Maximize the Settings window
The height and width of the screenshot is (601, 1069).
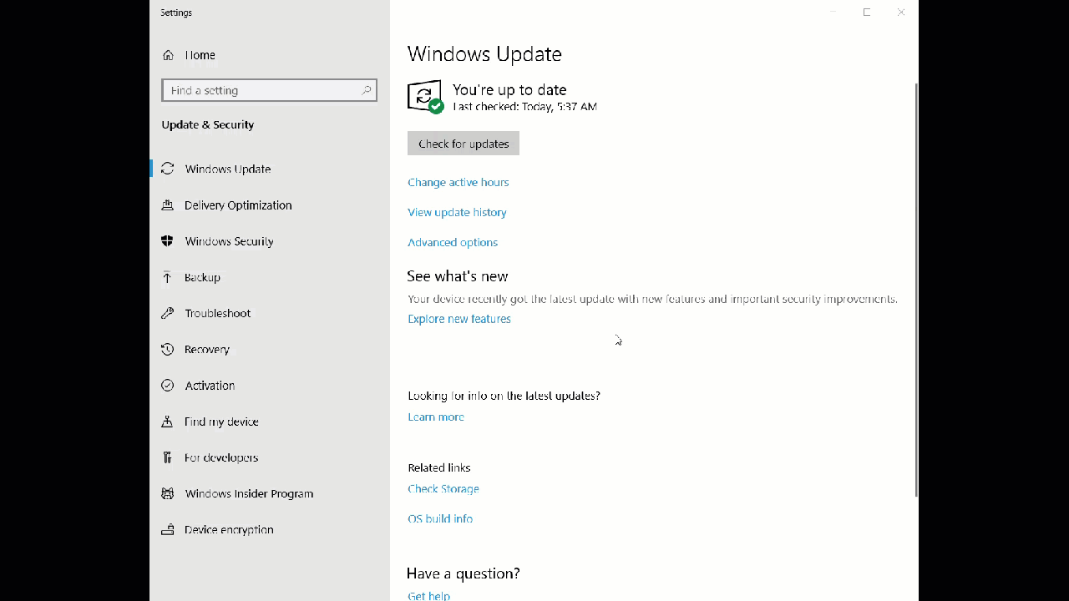pyautogui.click(x=867, y=12)
